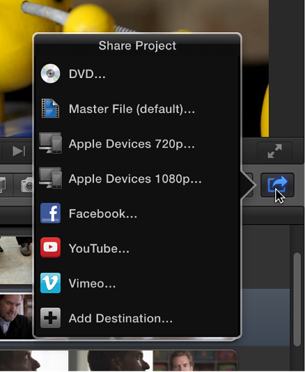305x372 pixels.
Task: Pick Apple Devices 720p… destination
Action: click(137, 144)
